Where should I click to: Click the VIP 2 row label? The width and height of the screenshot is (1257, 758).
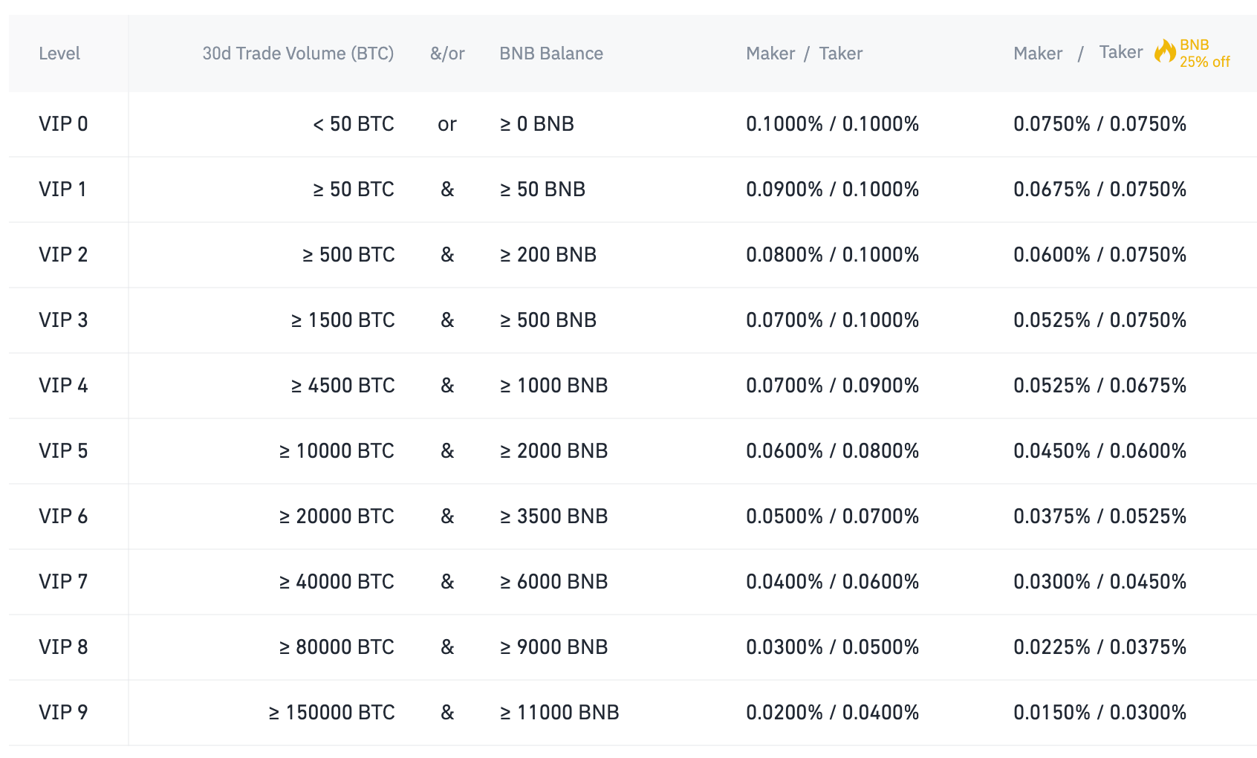coord(63,255)
